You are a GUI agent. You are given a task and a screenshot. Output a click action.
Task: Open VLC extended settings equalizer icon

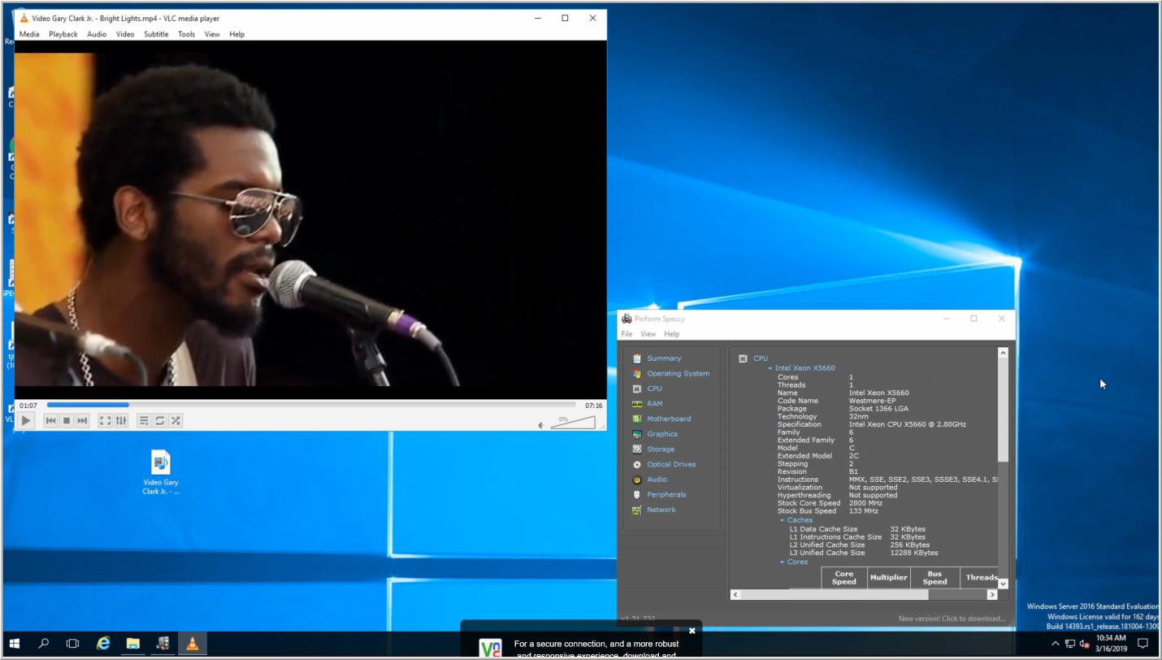tap(121, 420)
